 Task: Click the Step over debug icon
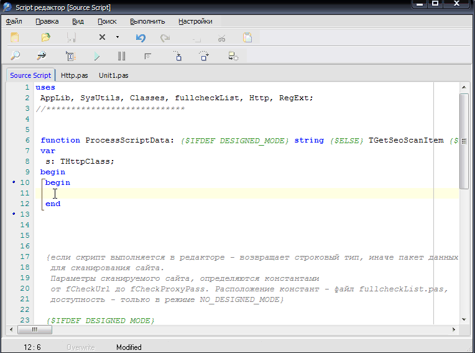pyautogui.click(x=204, y=56)
